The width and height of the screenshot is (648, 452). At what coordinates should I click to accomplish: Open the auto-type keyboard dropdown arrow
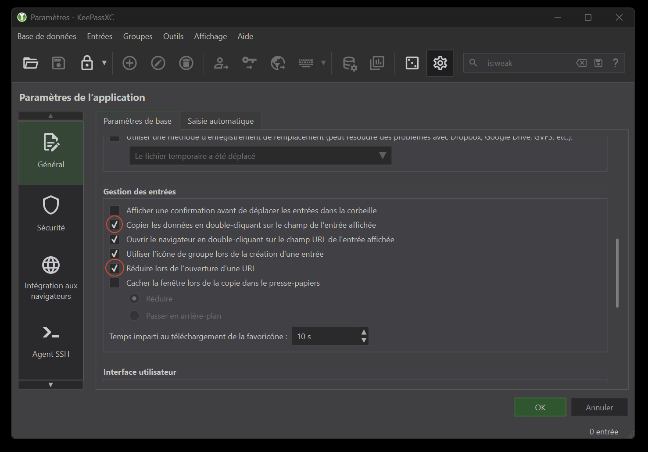(x=323, y=63)
